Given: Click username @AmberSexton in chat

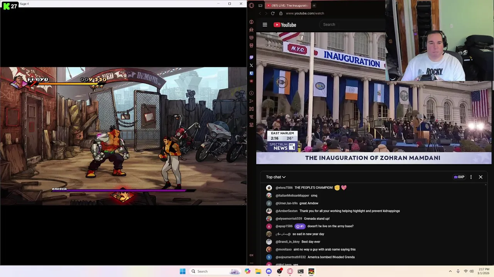Looking at the screenshot, I should coord(286,211).
